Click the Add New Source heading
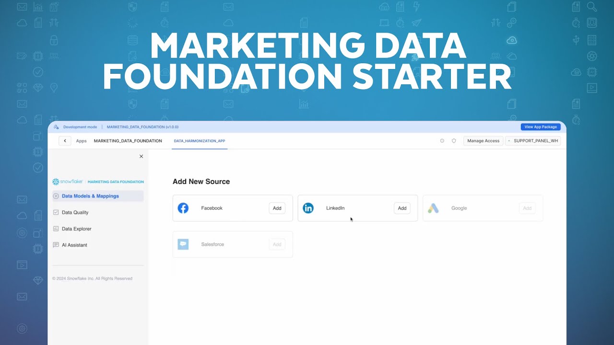This screenshot has width=614, height=345. [x=201, y=182]
